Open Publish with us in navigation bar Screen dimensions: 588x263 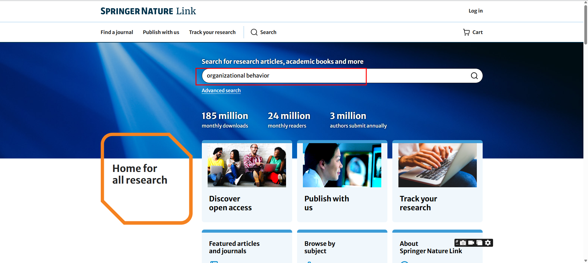pyautogui.click(x=161, y=32)
